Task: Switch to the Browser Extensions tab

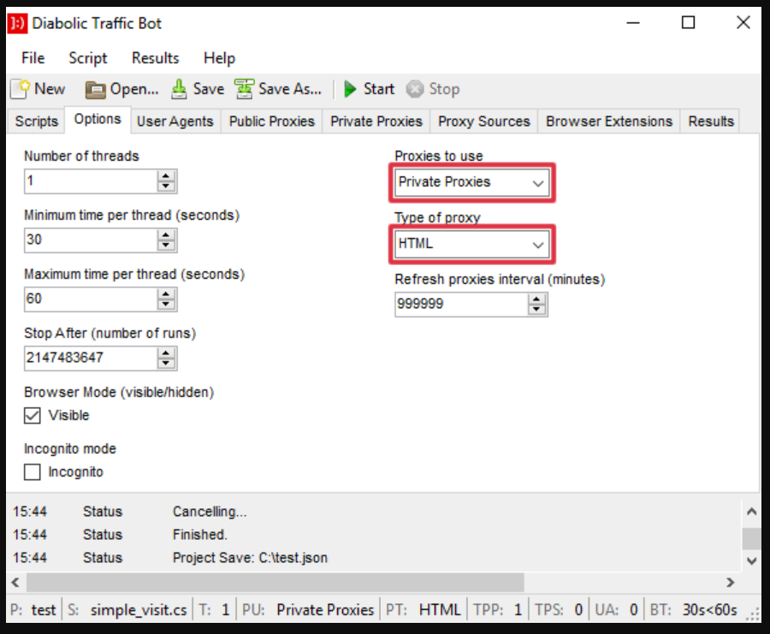Action: pos(608,121)
